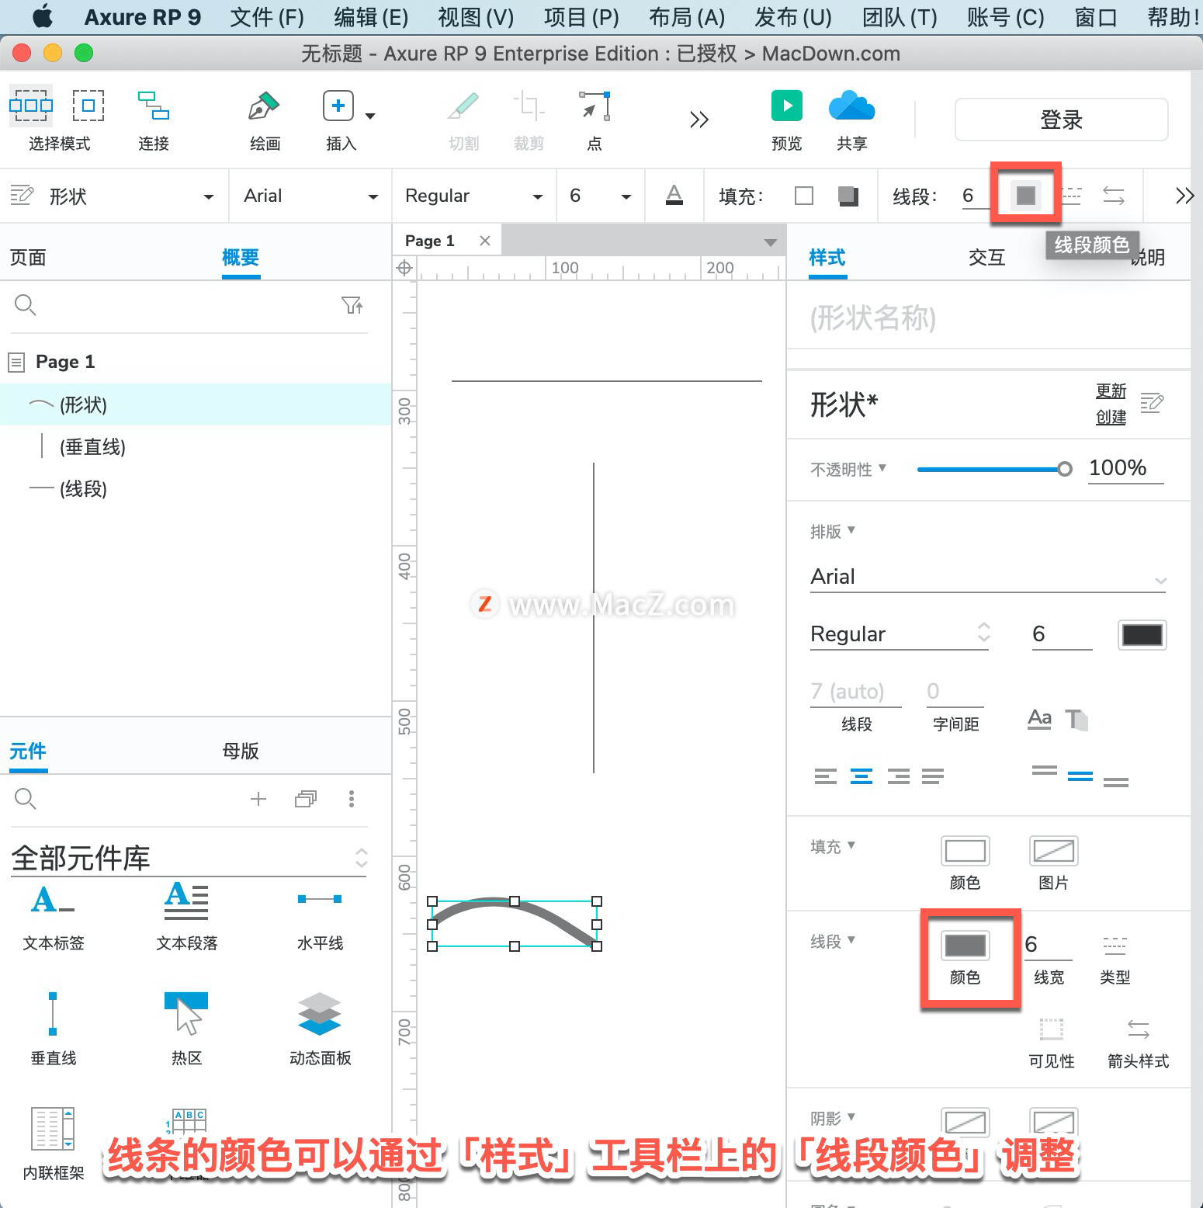The image size is (1203, 1208).
Task: Activate the 连接 connector tool
Action: click(154, 106)
